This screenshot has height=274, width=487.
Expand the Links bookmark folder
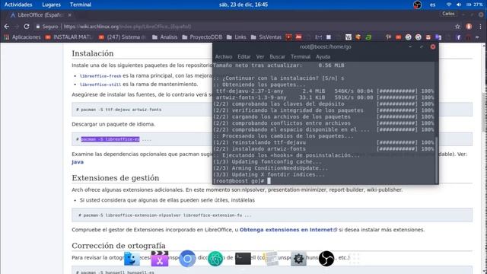point(237,37)
